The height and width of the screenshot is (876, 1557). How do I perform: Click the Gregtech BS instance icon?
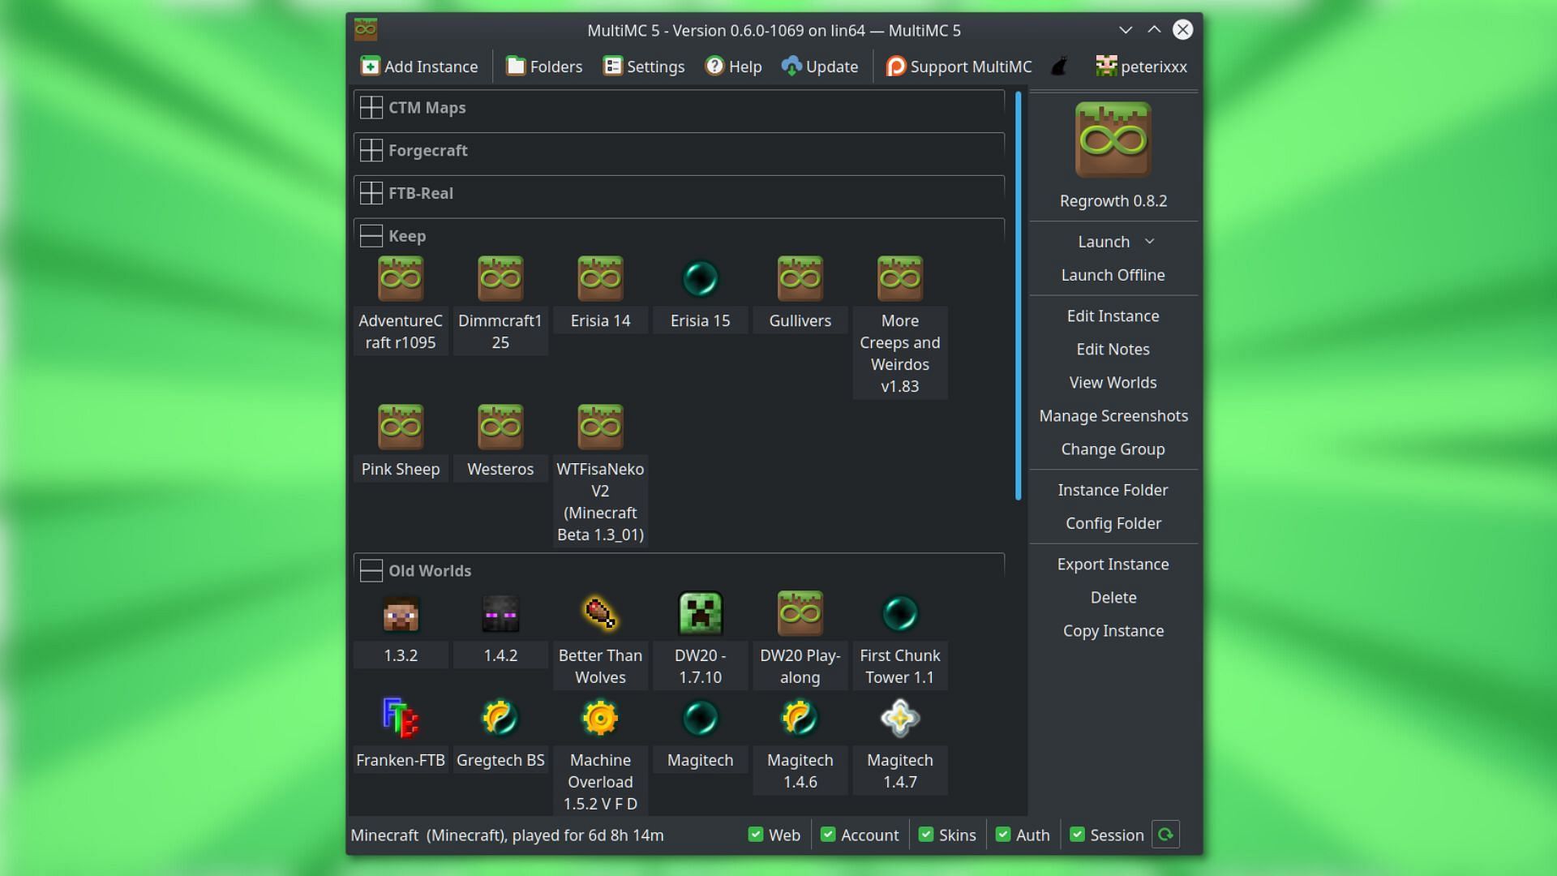coord(500,718)
